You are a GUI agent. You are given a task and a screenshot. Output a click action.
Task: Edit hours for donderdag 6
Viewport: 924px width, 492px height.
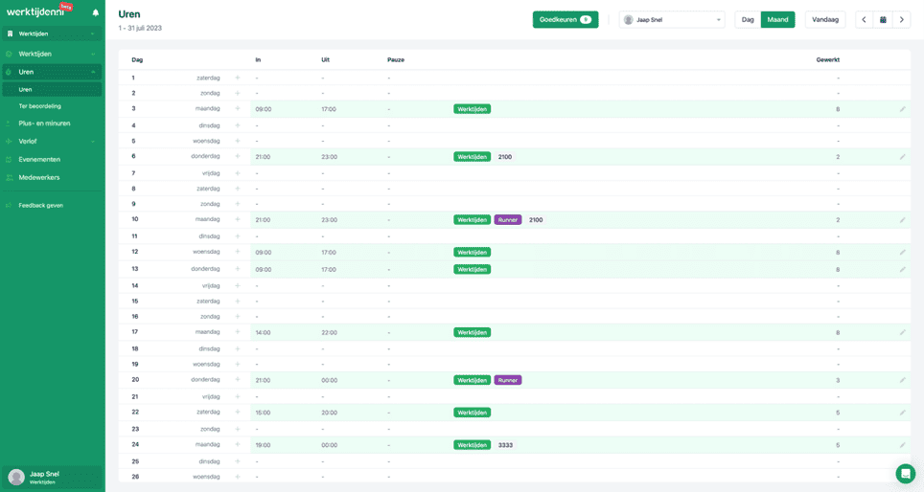[x=902, y=157]
